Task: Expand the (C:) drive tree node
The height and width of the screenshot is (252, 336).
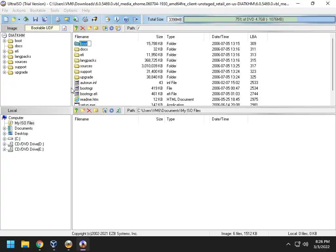Action: point(4,139)
